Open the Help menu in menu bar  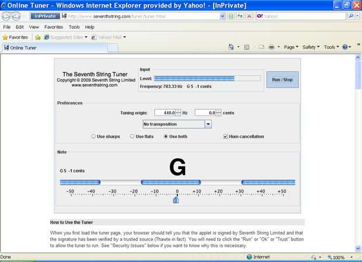(x=89, y=27)
